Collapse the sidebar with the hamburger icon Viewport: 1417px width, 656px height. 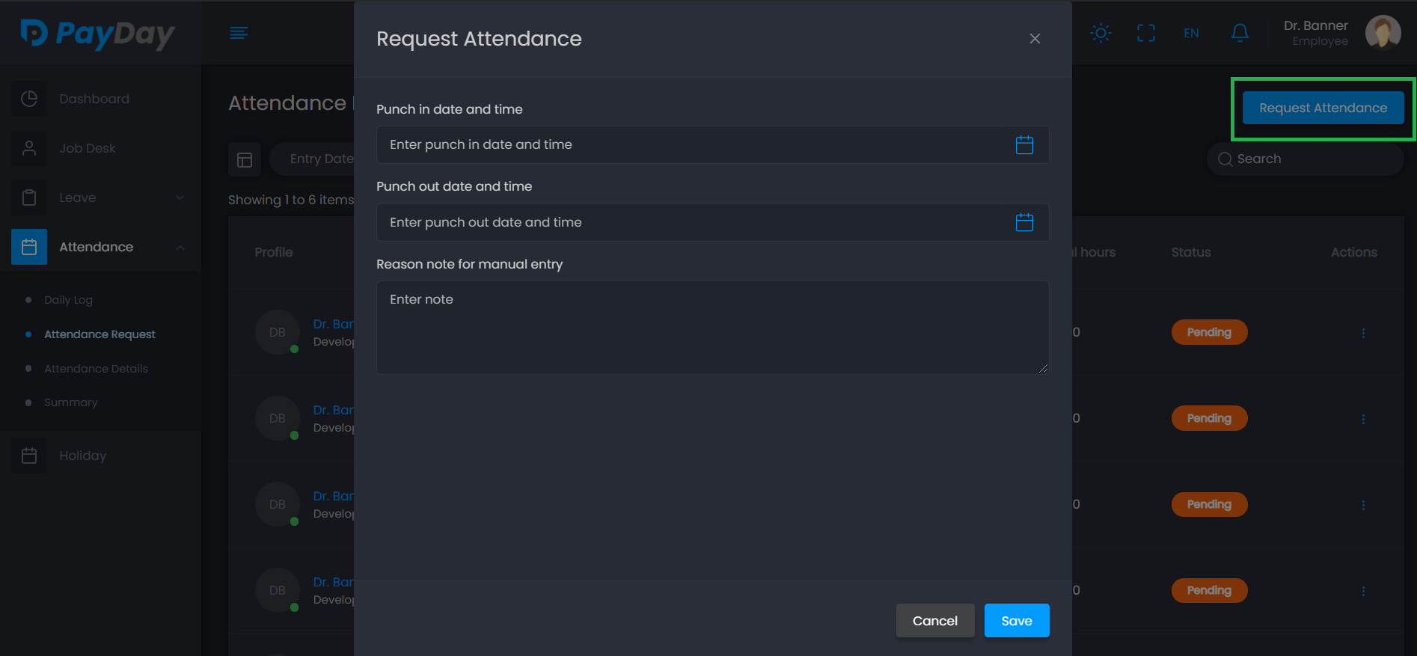239,33
